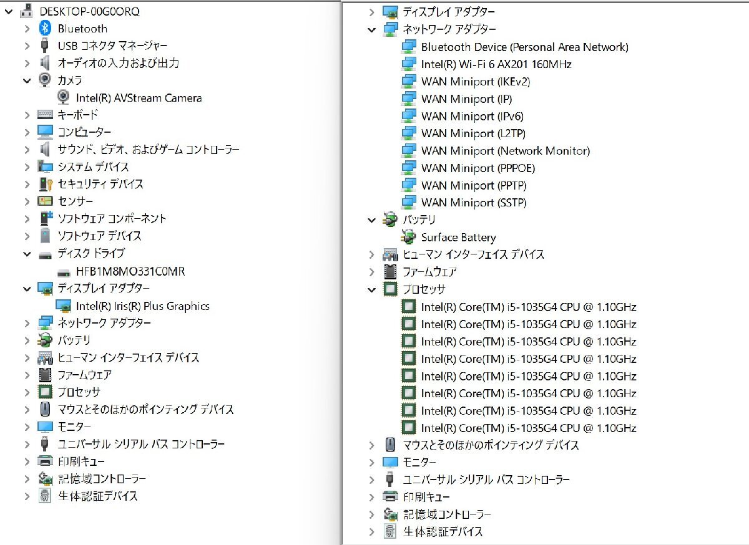The height and width of the screenshot is (545, 749).
Task: Click the センサー category icon
Action: pos(45,201)
